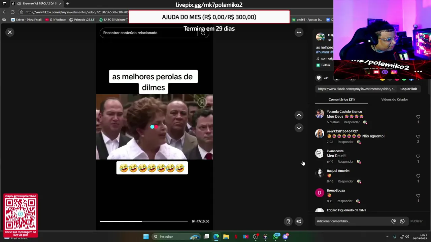
Task: Click the Publicar button
Action: point(416,221)
